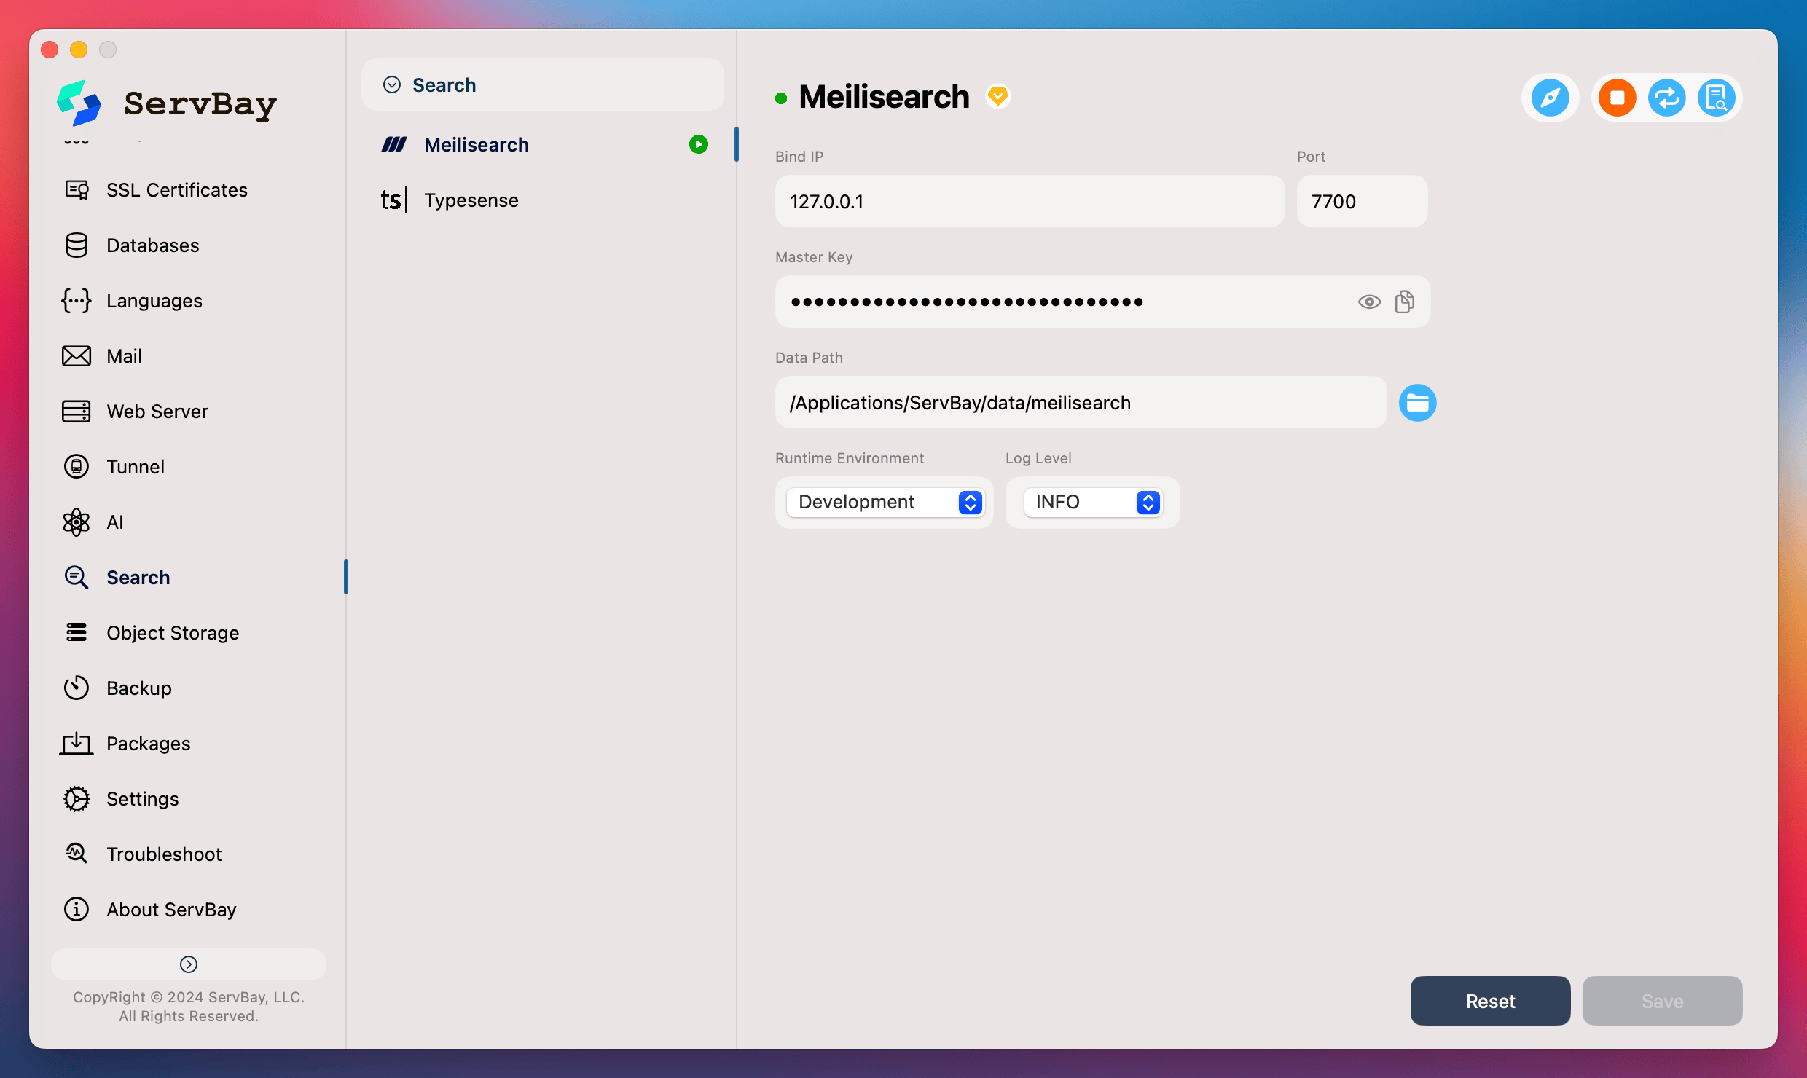Open Meilisearch in browser via compass icon
This screenshot has width=1807, height=1078.
tap(1550, 98)
